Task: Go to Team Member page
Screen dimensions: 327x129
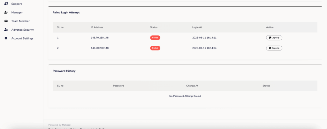Action: point(20,21)
